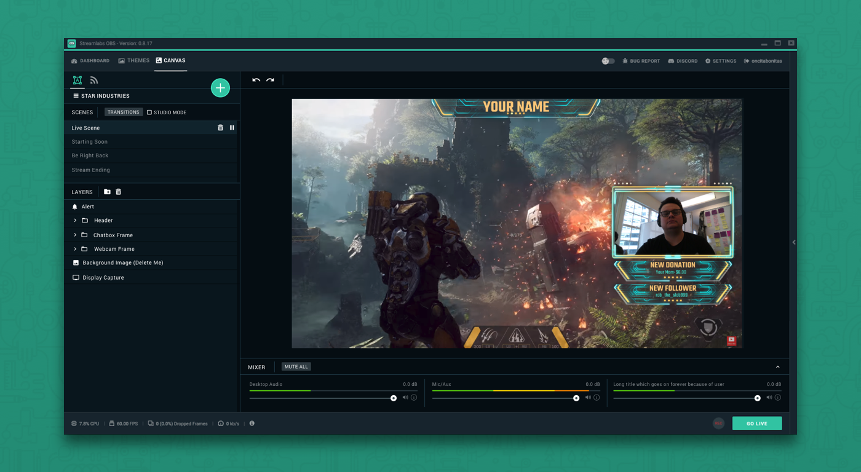
Task: Click the Mute All button
Action: click(296, 367)
